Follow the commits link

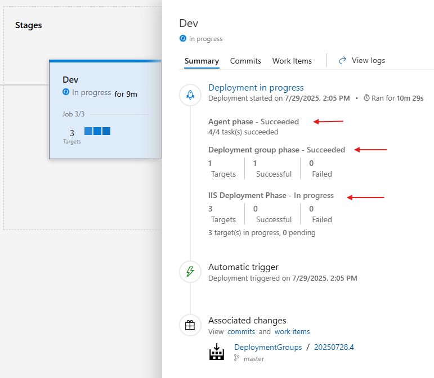pos(241,331)
